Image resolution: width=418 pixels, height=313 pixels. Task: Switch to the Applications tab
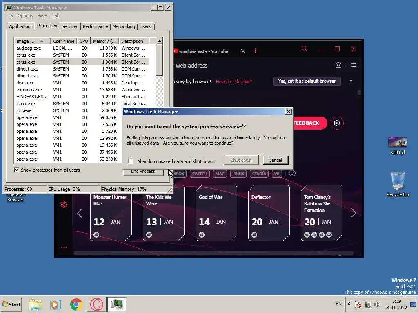click(x=20, y=26)
